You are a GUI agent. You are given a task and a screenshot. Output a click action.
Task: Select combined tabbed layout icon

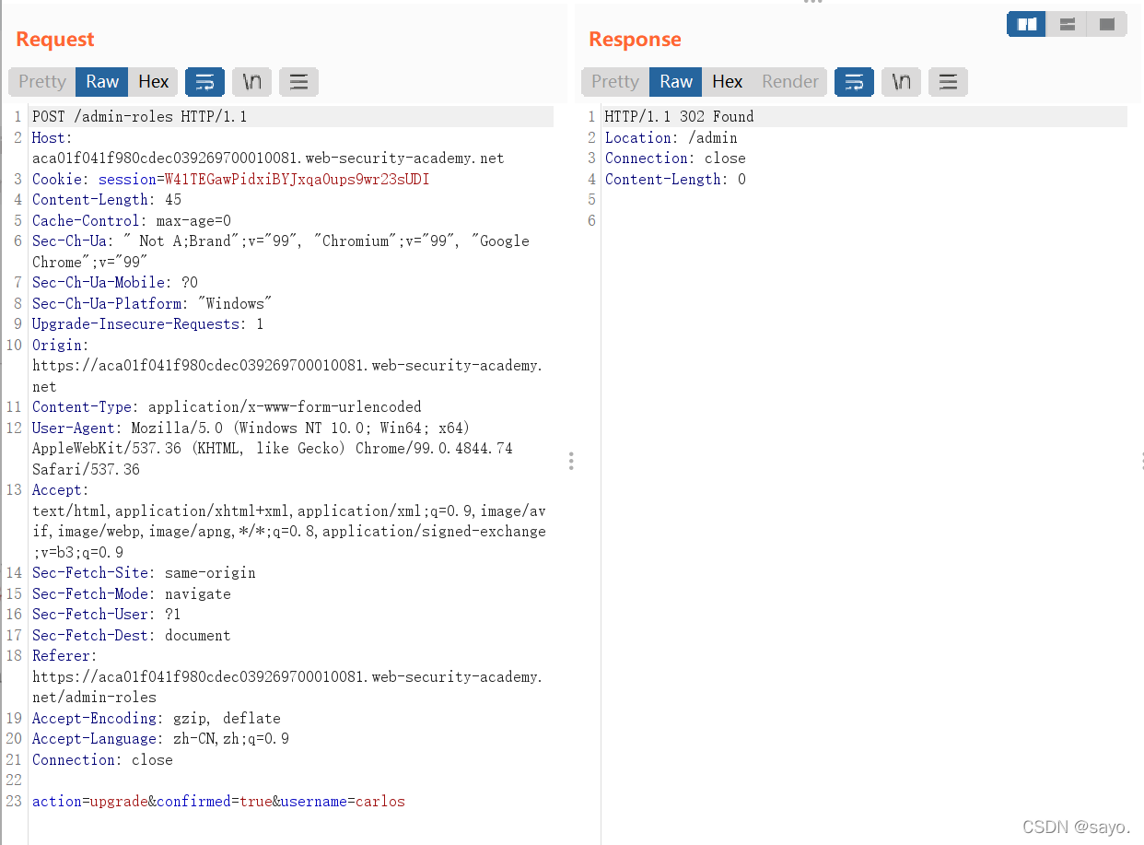[x=1107, y=24]
